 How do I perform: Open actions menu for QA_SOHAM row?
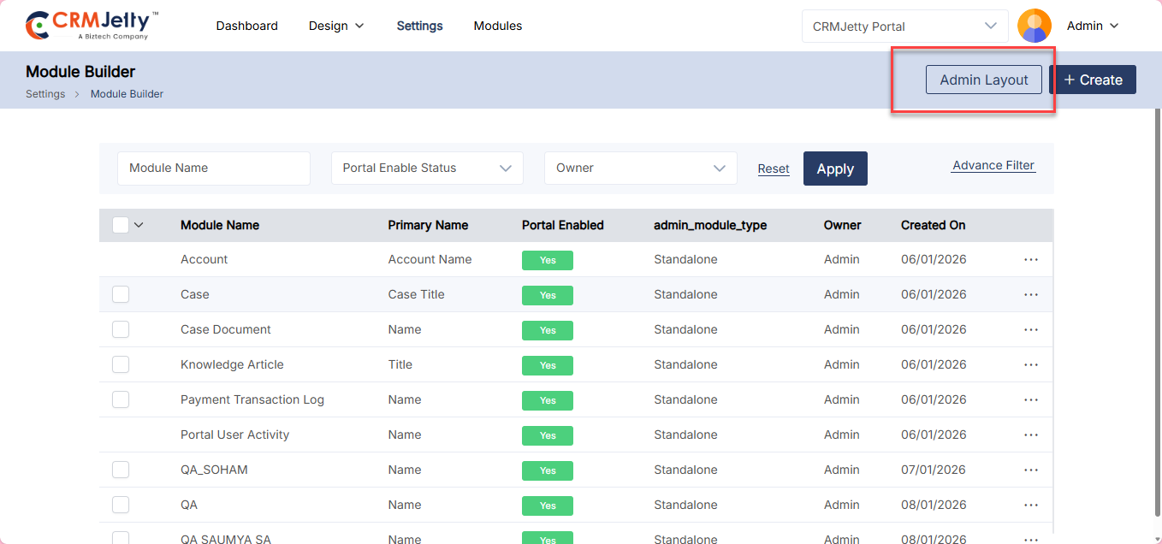click(1030, 470)
